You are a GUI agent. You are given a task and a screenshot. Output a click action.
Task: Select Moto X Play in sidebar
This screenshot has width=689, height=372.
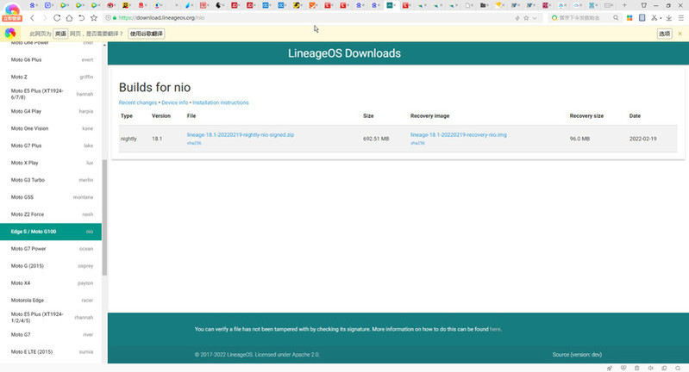point(51,163)
